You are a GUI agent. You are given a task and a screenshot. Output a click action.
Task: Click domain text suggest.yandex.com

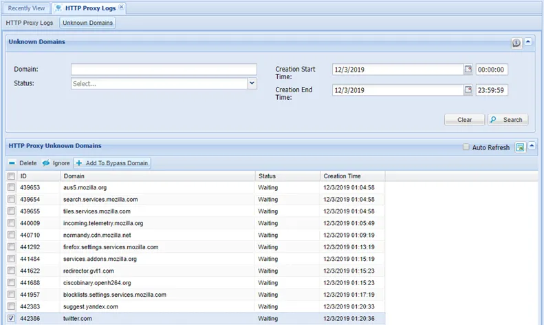(x=91, y=306)
